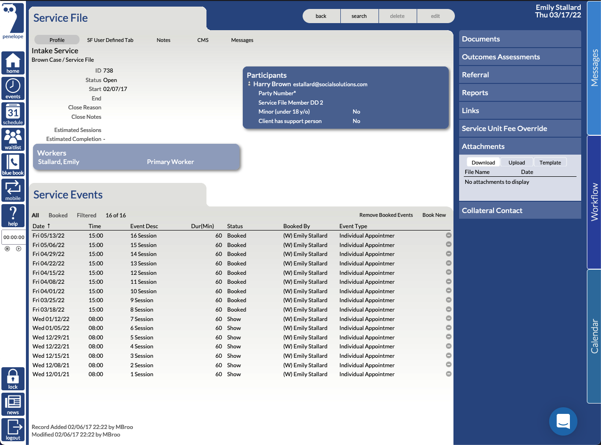Remove the 7 Session event row
Screen dimensions: 601x445
[449, 319]
